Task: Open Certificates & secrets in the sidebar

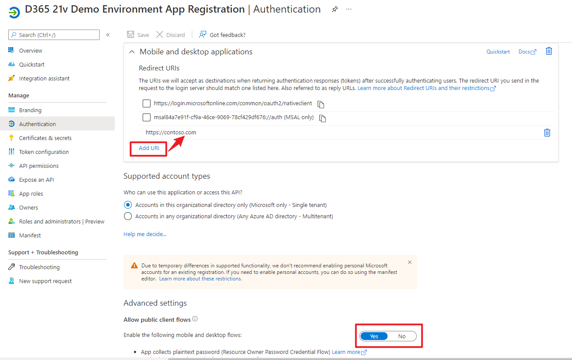Action: (x=45, y=138)
